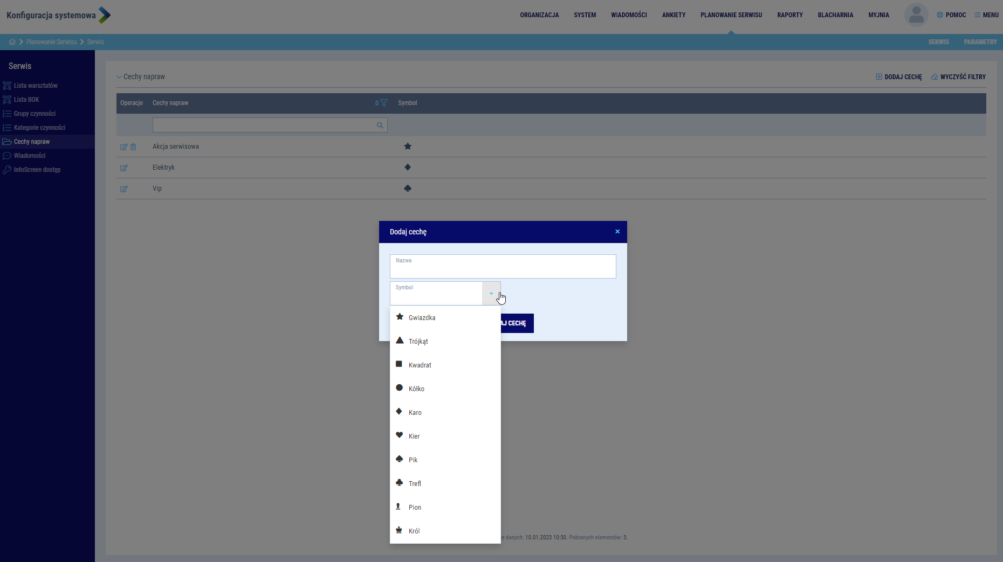Click the edit icon for Akcja serwisowa
Viewport: 1003px width, 562px height.
(x=123, y=147)
